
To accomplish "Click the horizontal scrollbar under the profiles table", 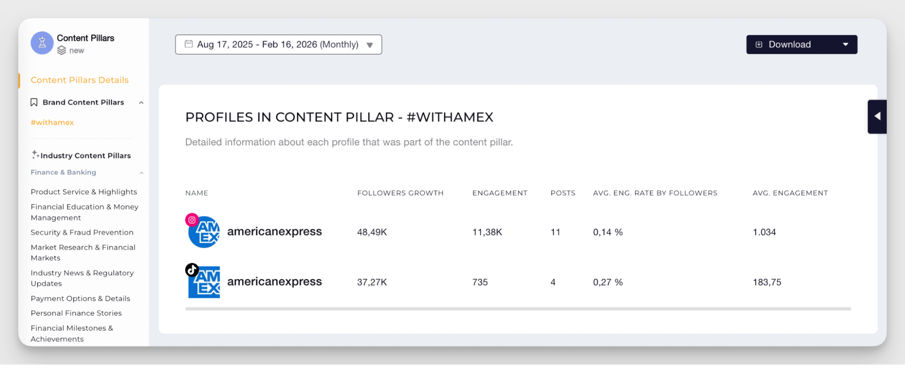I will tap(518, 309).
